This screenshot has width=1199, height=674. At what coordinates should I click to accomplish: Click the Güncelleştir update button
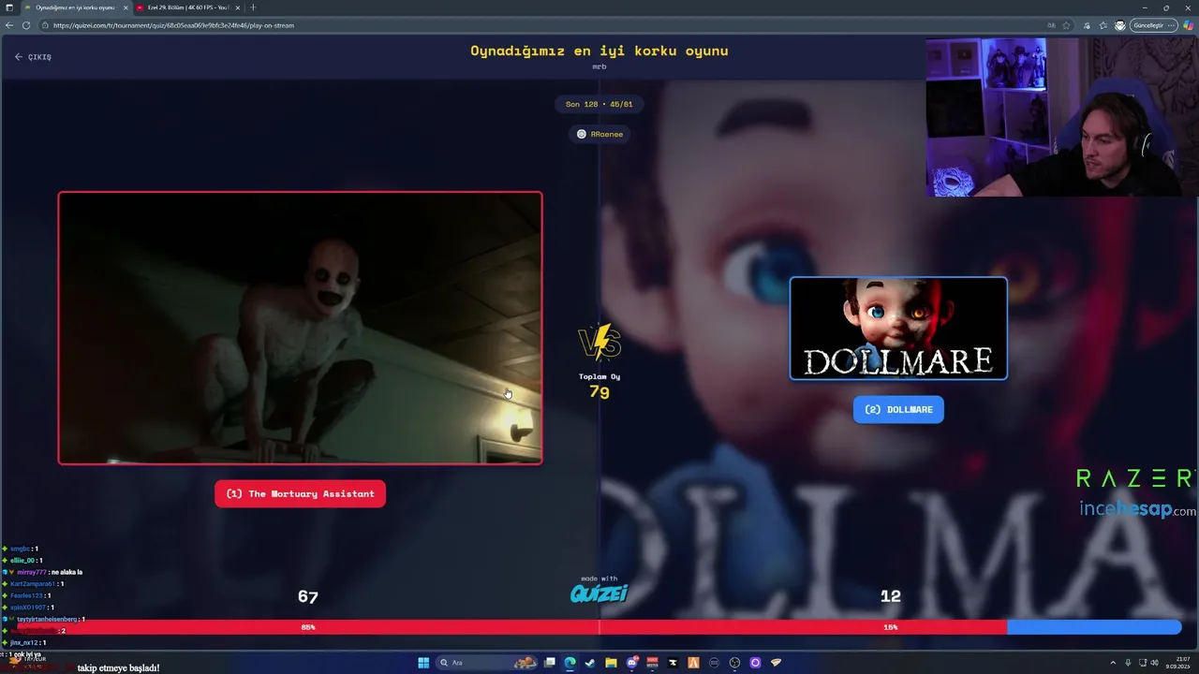coord(1153,25)
